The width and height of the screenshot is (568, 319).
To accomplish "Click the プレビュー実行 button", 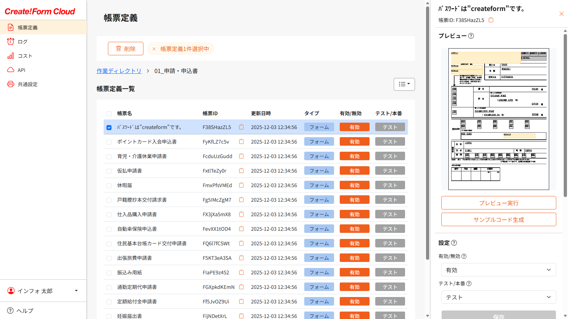I will (498, 203).
